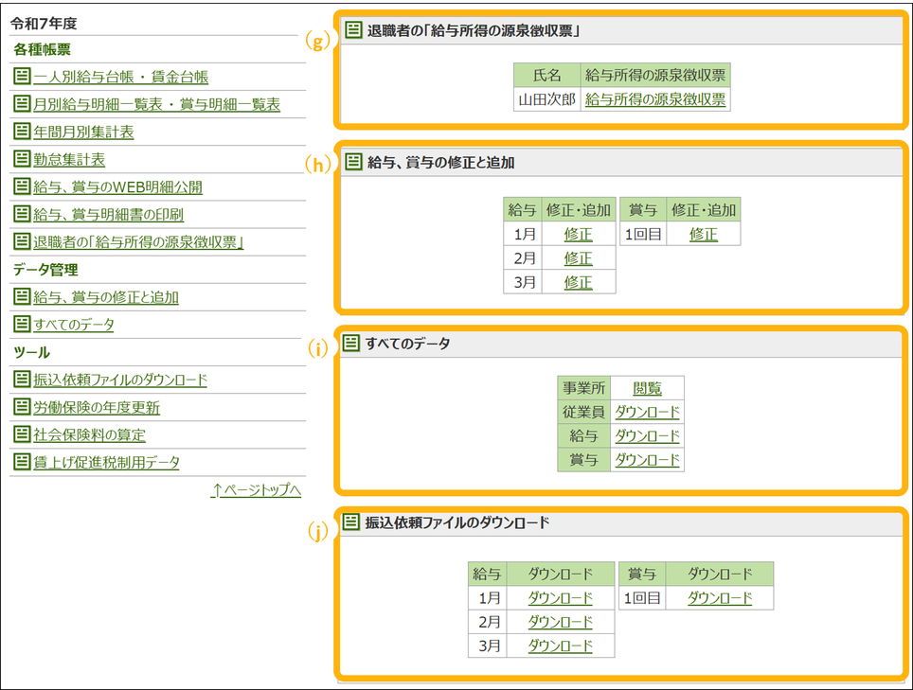The image size is (913, 690).
Task: Go to すべてのデータ in sidebar menu
Action: [73, 325]
